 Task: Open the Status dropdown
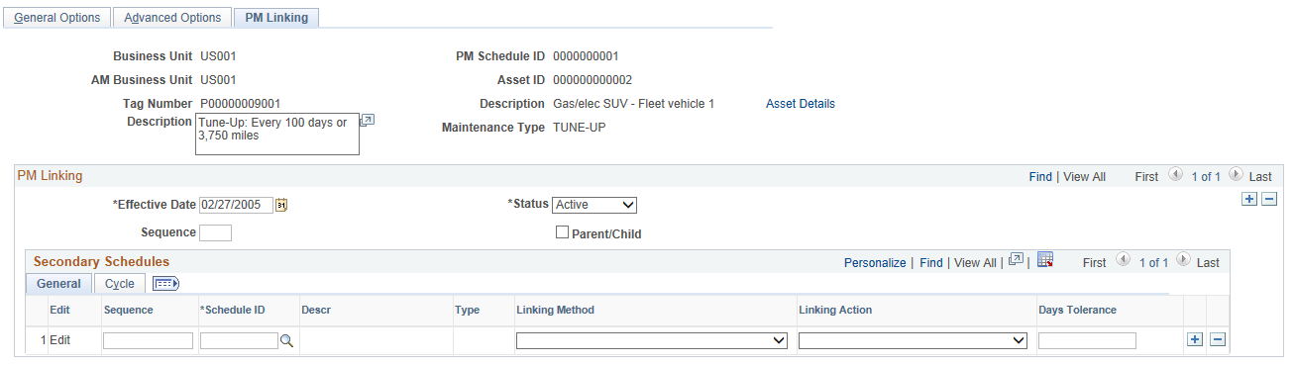[x=594, y=205]
